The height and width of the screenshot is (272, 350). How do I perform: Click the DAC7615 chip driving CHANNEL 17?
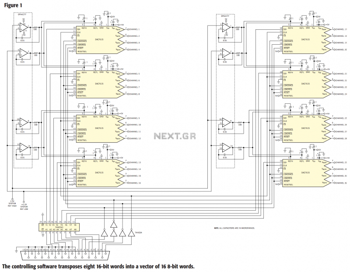(307, 40)
